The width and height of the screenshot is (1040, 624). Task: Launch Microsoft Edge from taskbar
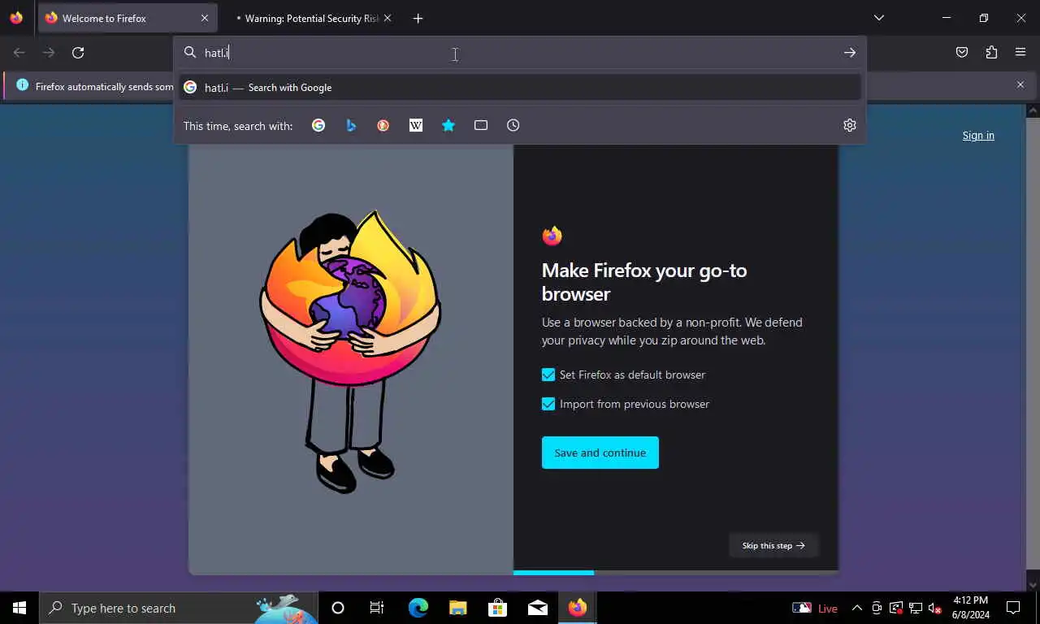click(418, 608)
